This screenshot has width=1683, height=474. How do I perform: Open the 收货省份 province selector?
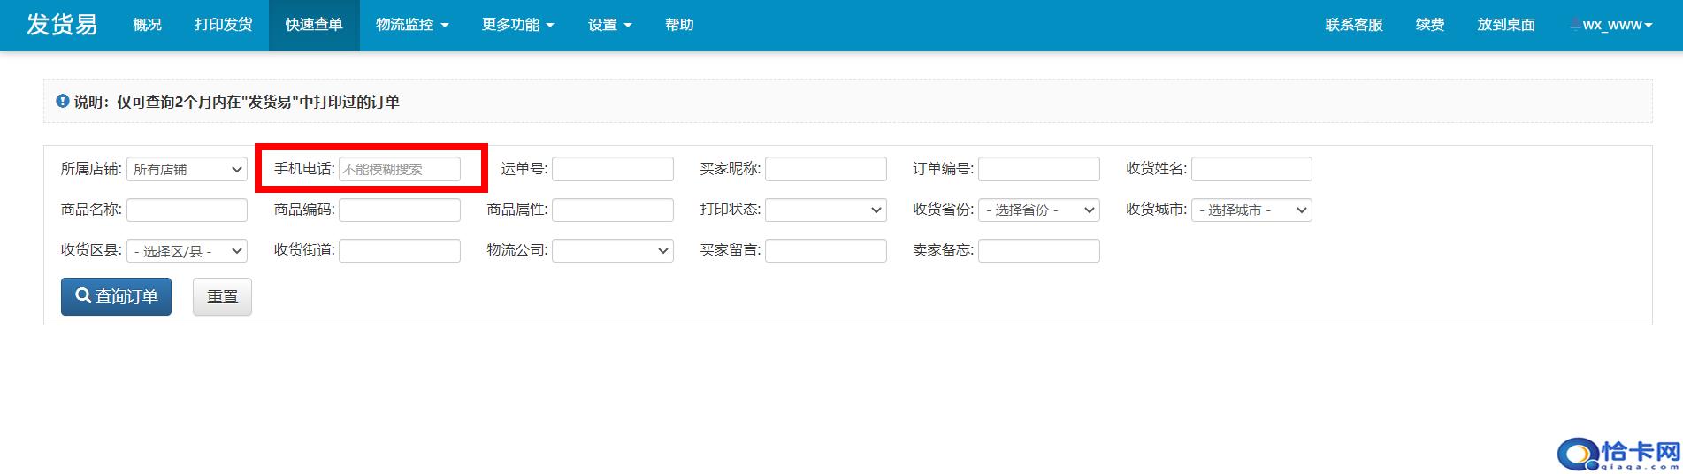[x=1038, y=210]
